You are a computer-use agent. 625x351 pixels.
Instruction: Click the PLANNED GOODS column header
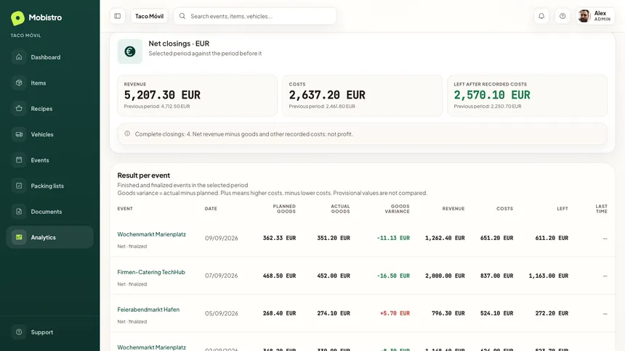(284, 209)
